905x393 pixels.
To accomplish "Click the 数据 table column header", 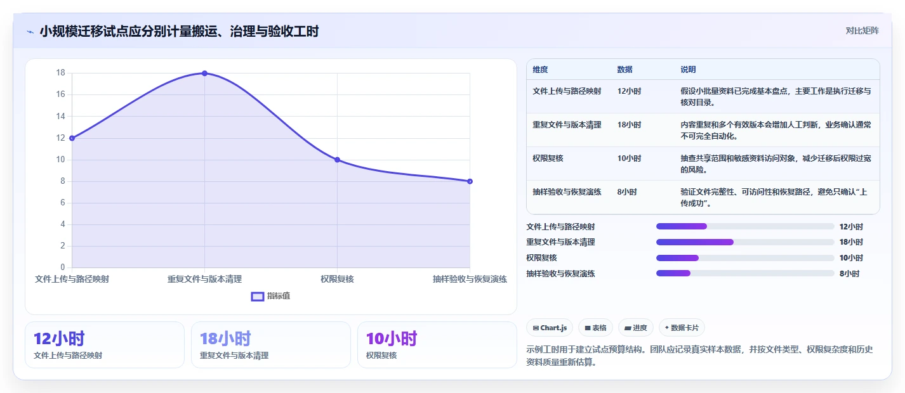I will [624, 70].
